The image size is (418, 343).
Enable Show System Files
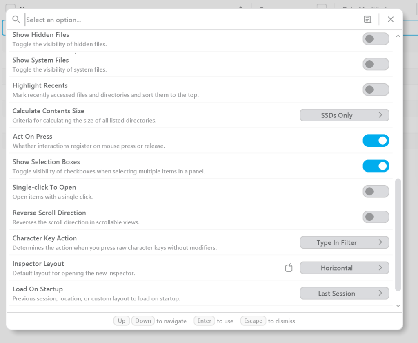coord(376,64)
